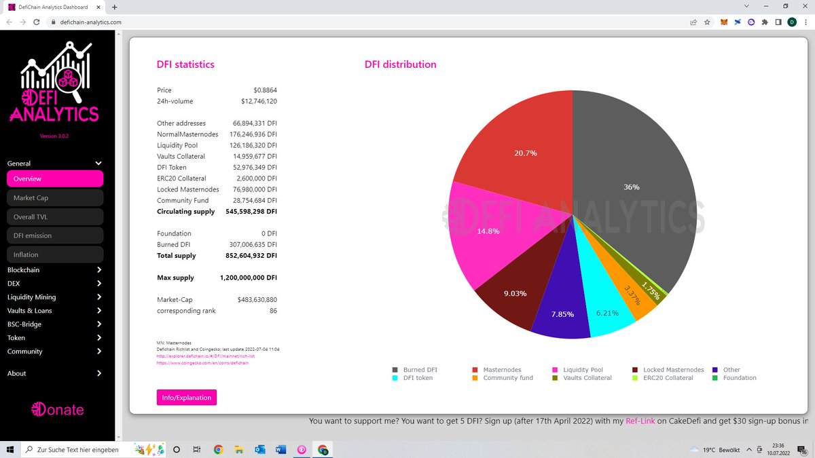Open the Chrome profile D avatar
Viewport: 815px width, 458px height.
coord(792,22)
